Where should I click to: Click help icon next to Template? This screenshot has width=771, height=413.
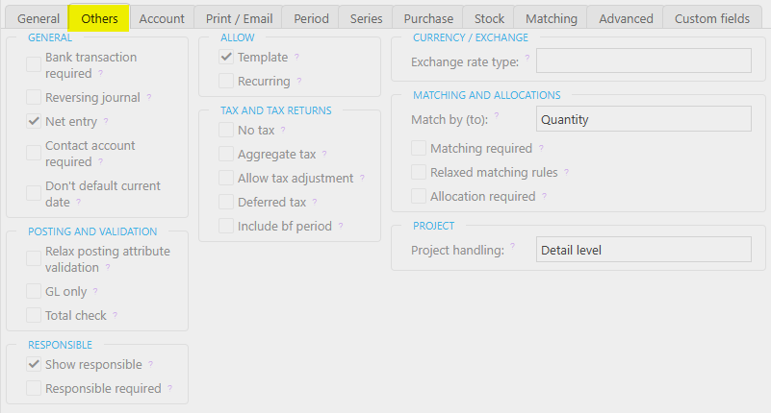[x=296, y=58]
